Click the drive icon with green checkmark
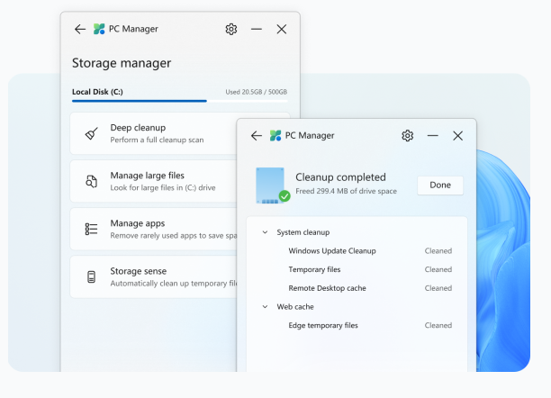Image resolution: width=551 pixels, height=398 pixels. 273,185
